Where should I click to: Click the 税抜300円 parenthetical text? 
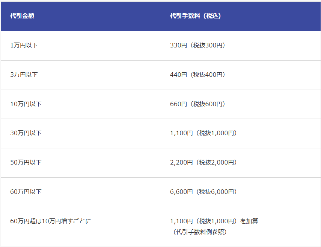[208, 45]
